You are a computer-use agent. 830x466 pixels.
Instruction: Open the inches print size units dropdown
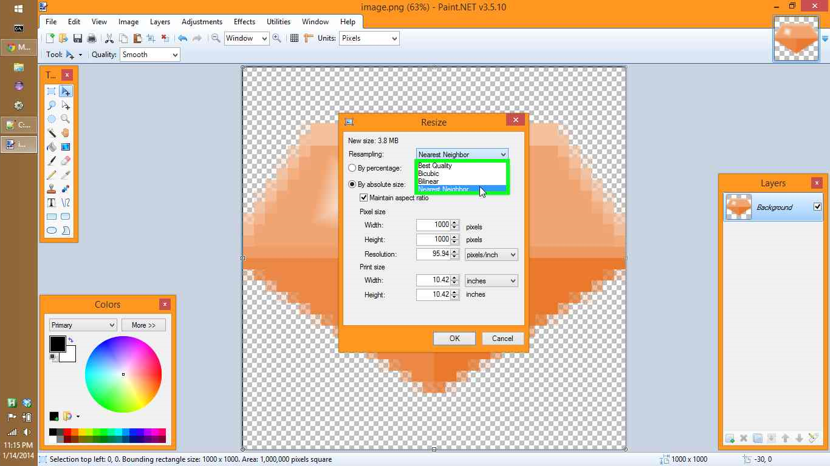point(491,281)
